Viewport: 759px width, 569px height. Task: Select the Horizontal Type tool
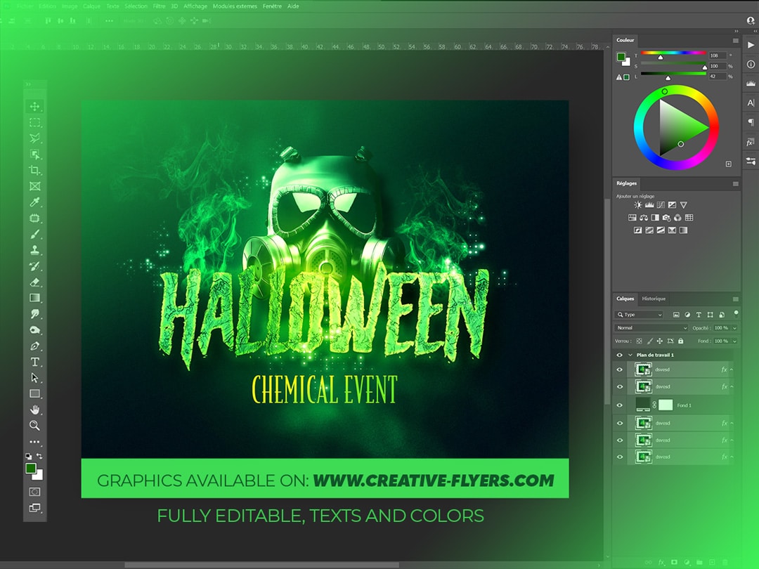[x=34, y=362]
